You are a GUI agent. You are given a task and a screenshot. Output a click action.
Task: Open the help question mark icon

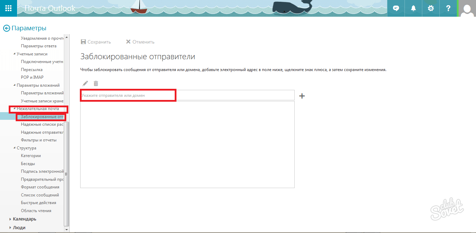[448, 8]
